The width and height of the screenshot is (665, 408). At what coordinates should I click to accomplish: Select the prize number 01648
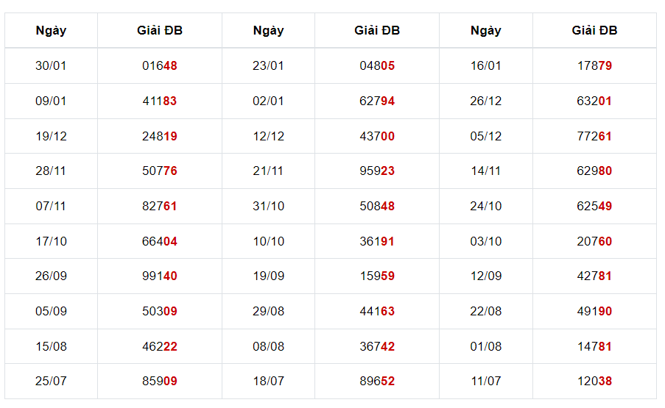tap(160, 65)
